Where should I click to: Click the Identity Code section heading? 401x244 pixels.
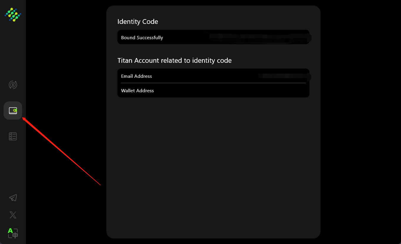138,22
